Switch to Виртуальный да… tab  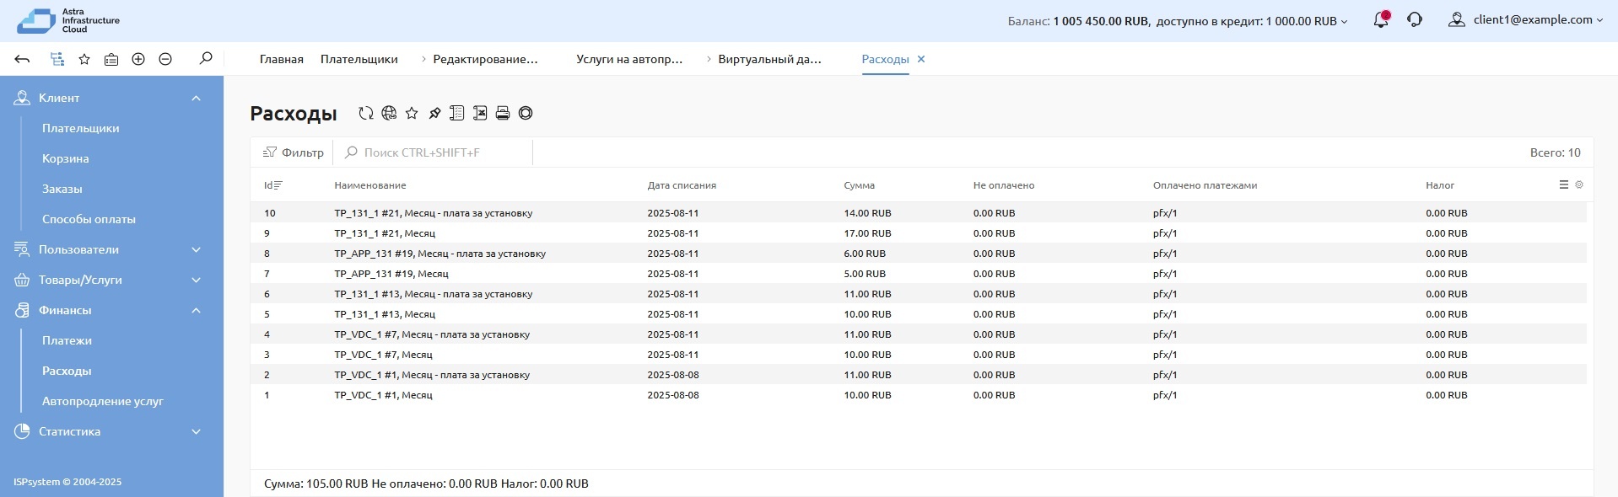click(x=769, y=59)
